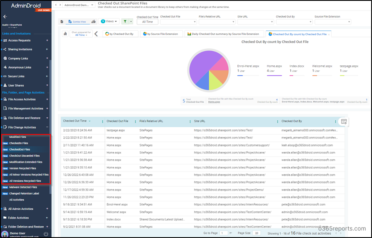Open the Checked Out By filter dropdown

pyautogui.click(x=294, y=22)
